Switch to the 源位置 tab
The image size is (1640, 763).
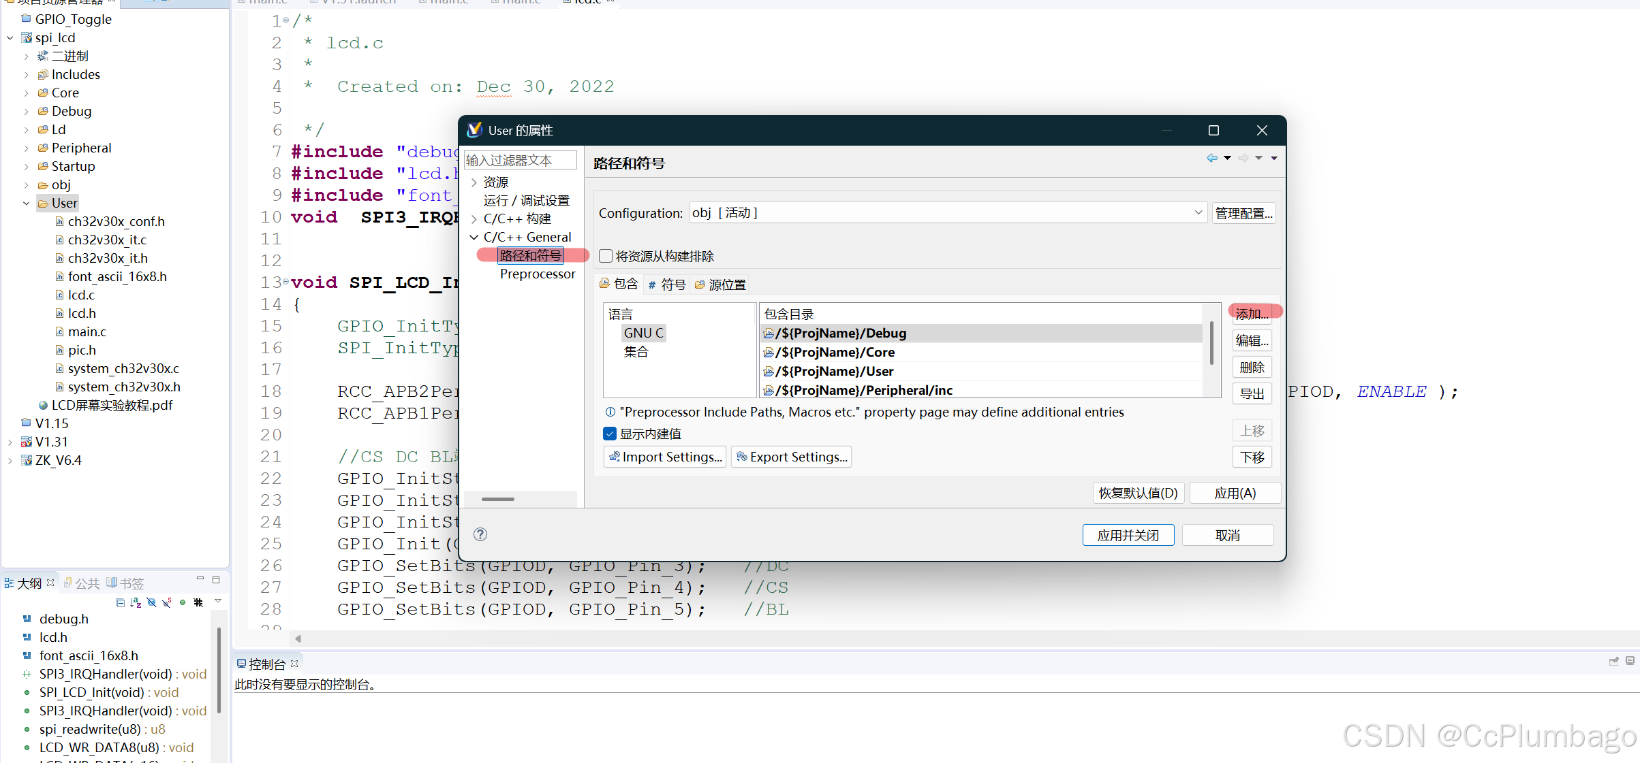[720, 285]
